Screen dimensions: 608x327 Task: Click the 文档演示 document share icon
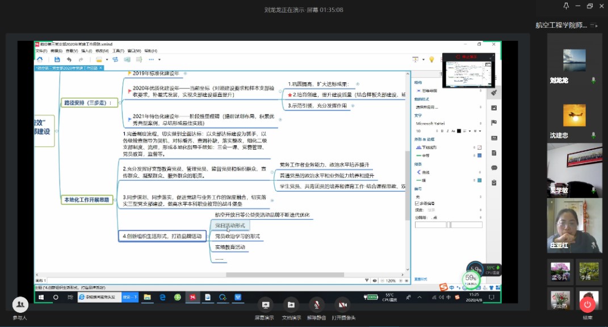point(291,304)
